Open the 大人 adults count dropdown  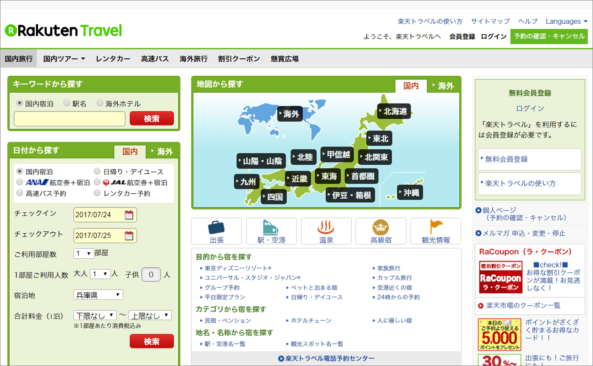click(100, 274)
